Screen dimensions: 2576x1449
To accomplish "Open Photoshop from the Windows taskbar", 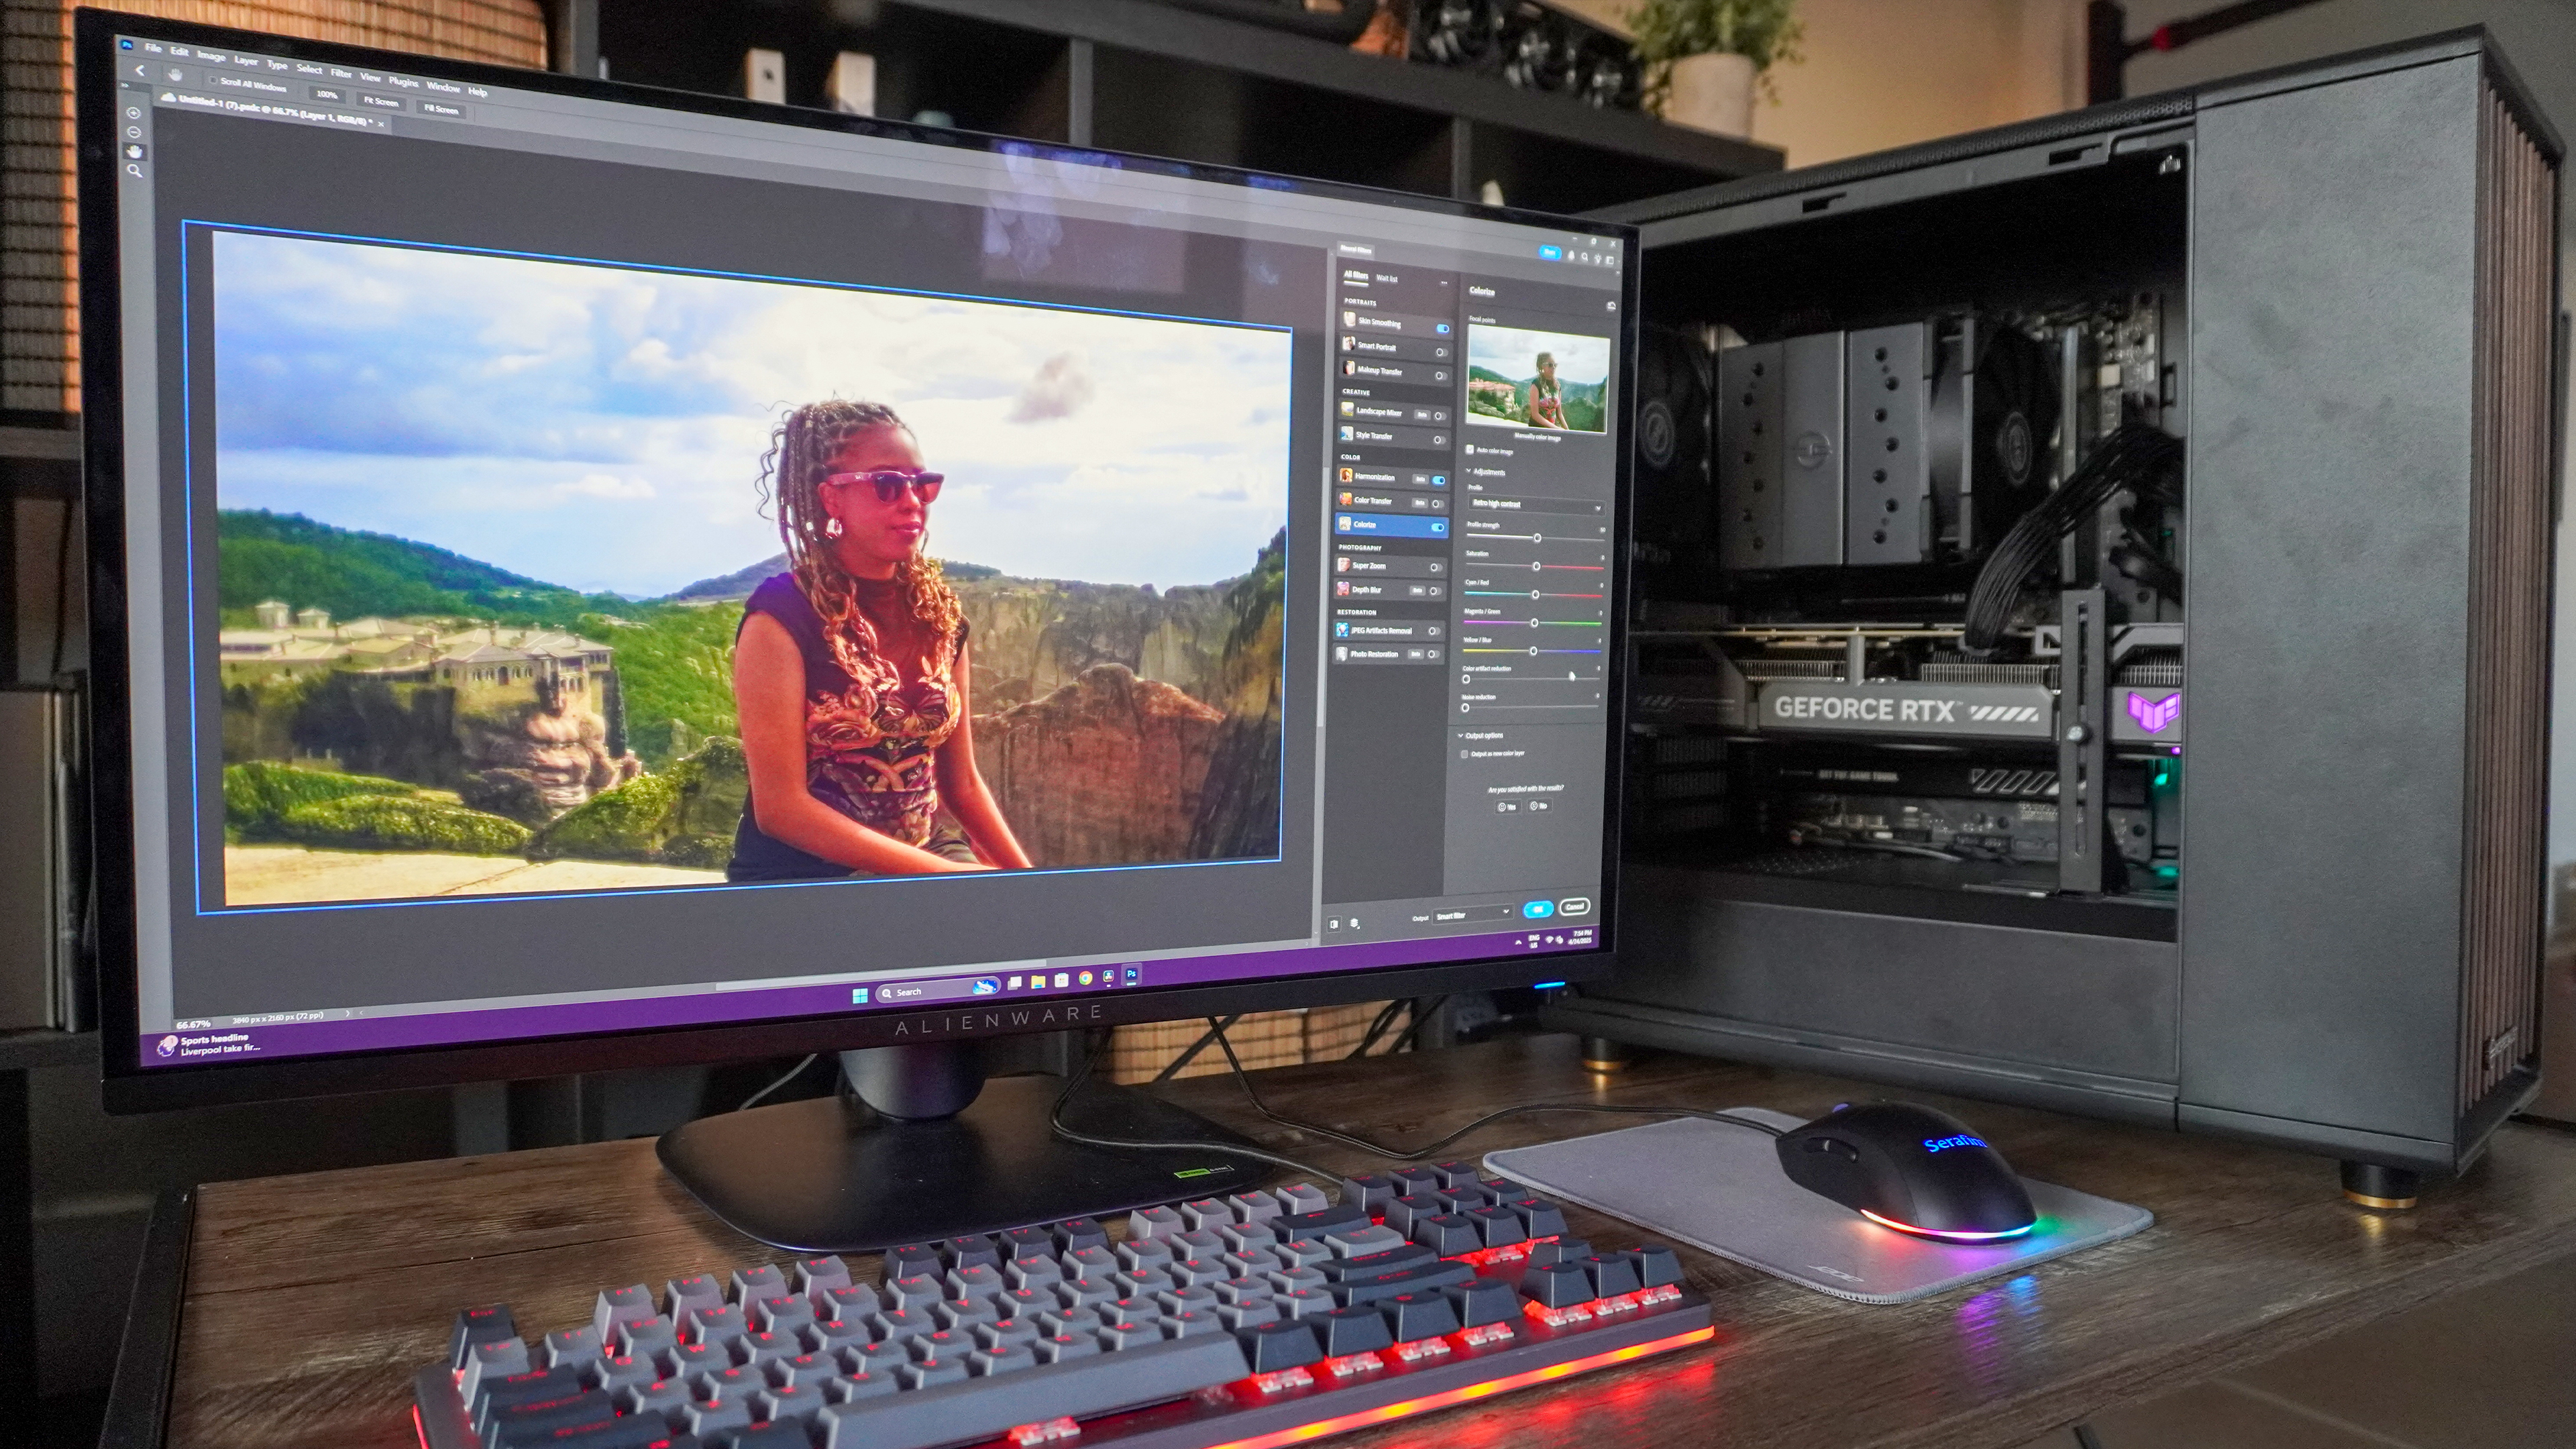I will [x=1132, y=974].
